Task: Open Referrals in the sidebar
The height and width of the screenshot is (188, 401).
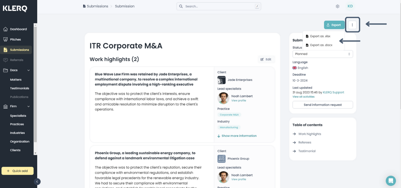Action: (16, 60)
